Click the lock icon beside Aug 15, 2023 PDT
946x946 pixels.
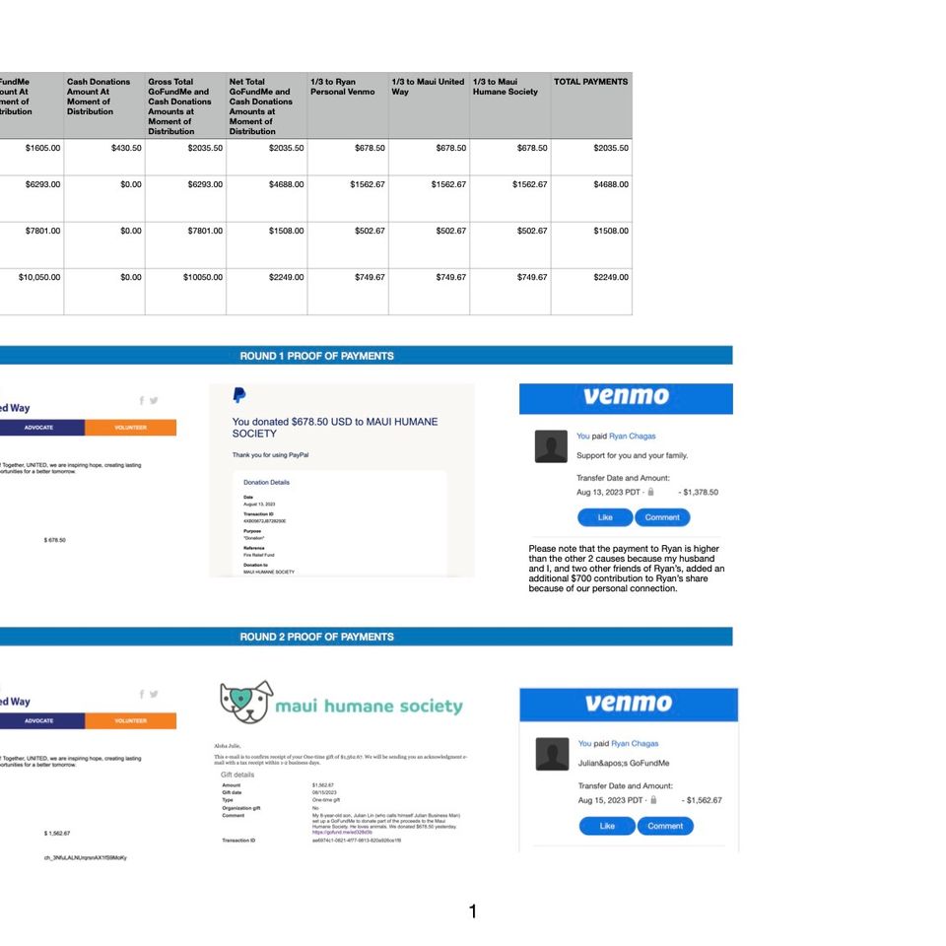tap(652, 800)
